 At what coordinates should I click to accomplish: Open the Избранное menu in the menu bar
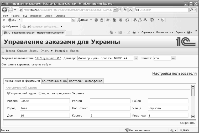(x=36, y=16)
